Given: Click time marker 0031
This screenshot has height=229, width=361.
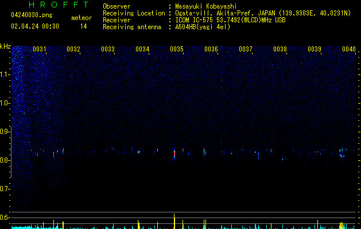Looking at the screenshot, I should 40,49.
